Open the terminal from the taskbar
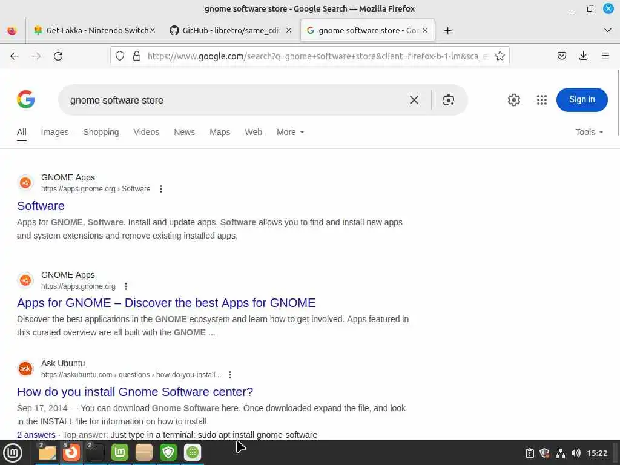 click(95, 453)
